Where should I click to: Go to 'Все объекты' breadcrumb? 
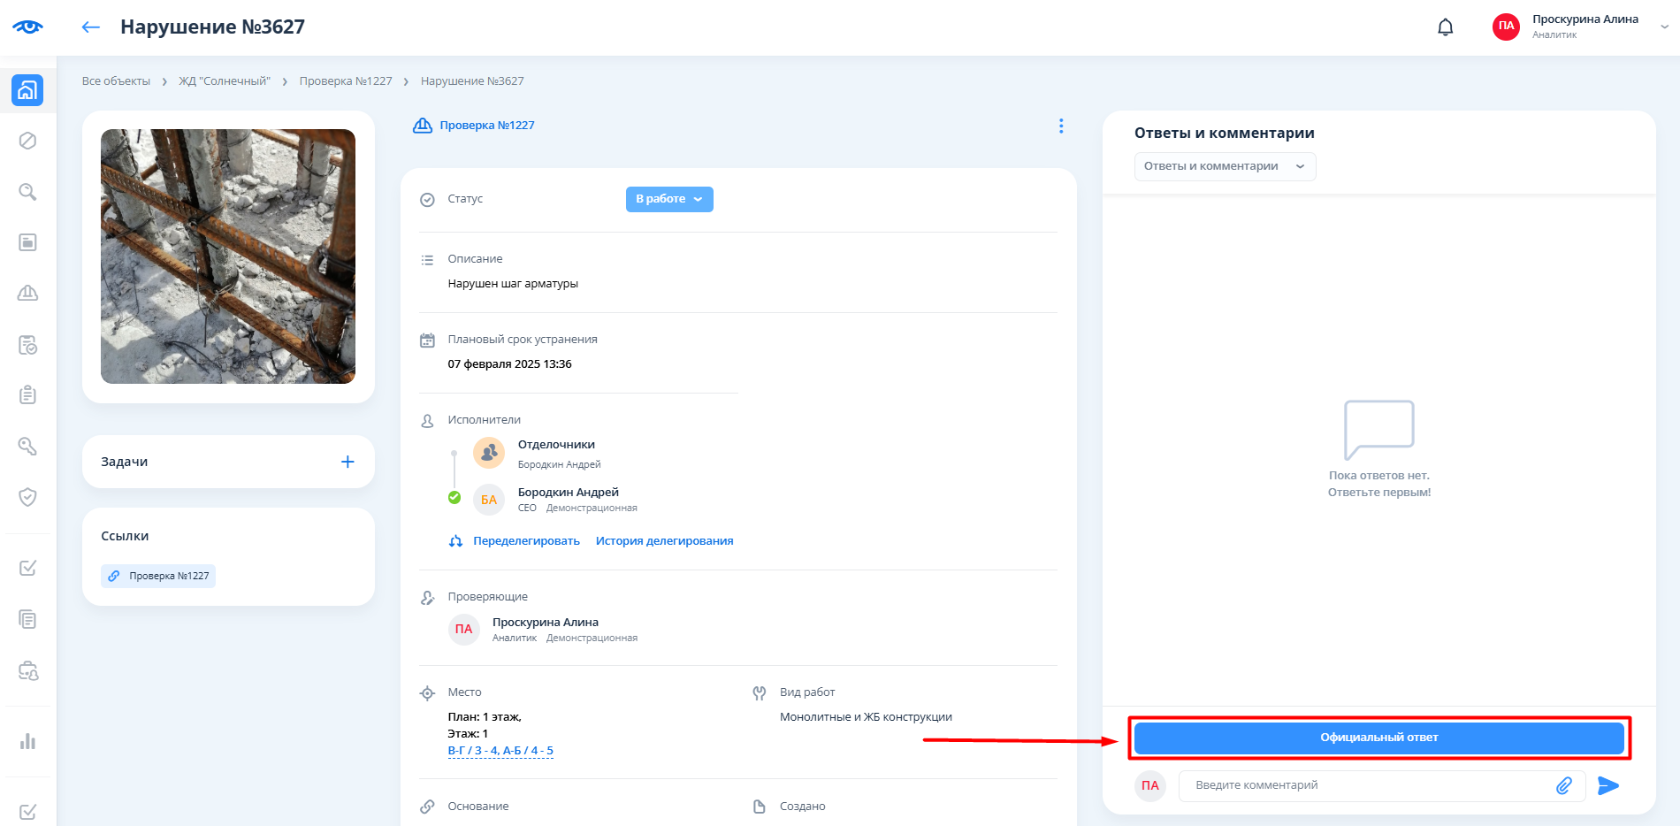click(x=116, y=81)
